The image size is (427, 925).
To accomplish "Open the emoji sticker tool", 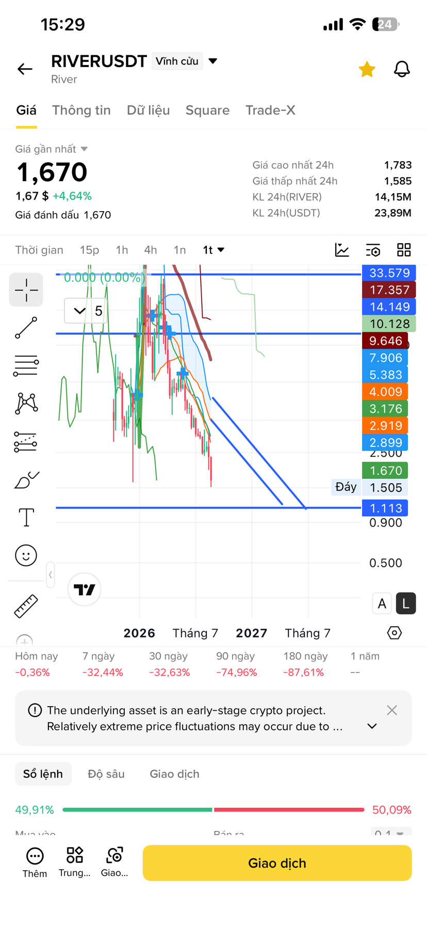I will point(26,555).
